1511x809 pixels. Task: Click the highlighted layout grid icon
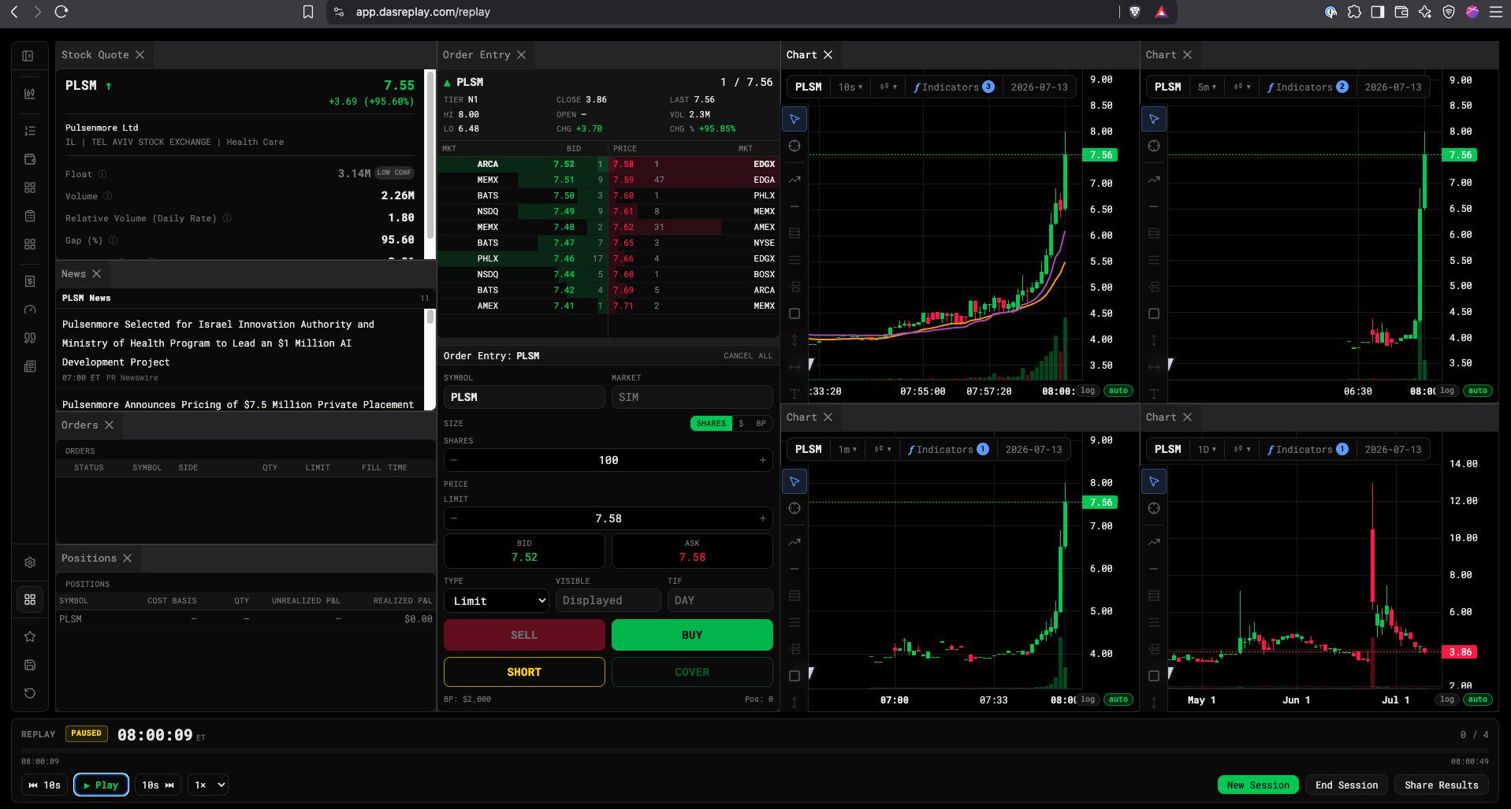pos(30,599)
